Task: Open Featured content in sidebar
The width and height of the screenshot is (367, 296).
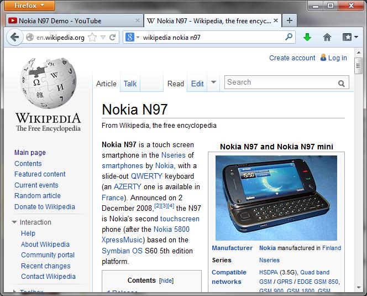Action: (40, 174)
